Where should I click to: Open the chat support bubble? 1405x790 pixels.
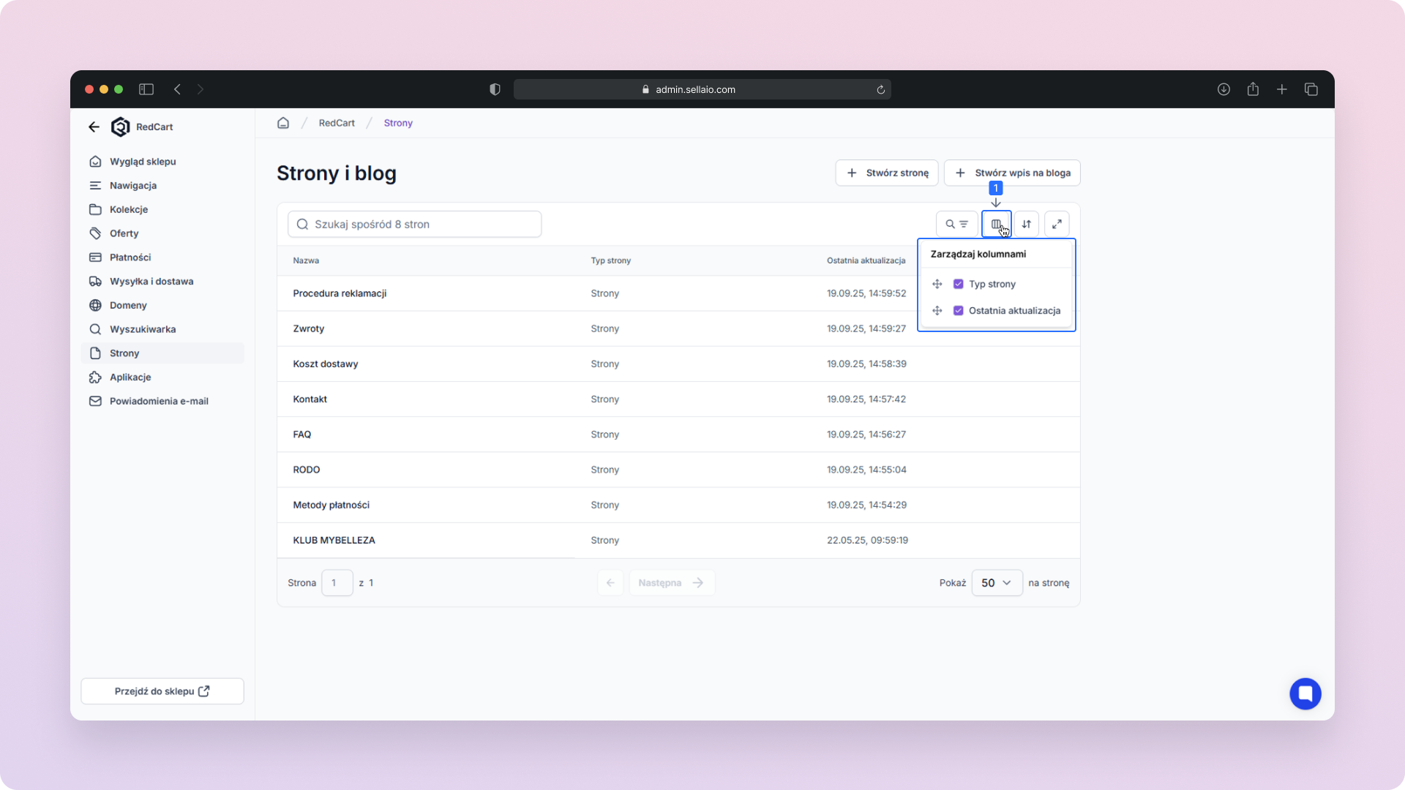click(x=1305, y=693)
